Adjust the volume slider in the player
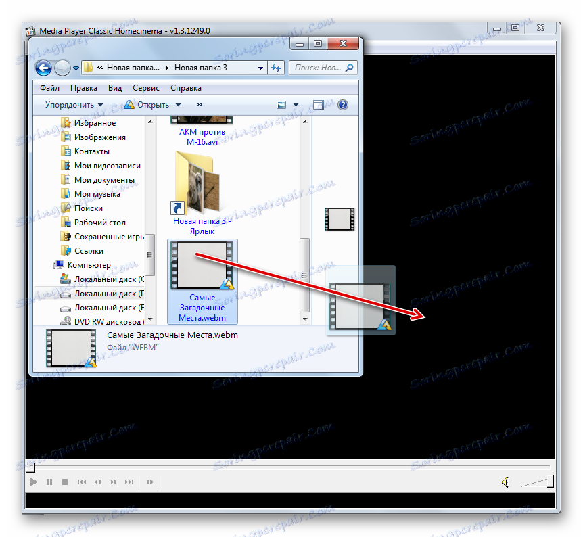This screenshot has height=537, width=583. pos(537,482)
